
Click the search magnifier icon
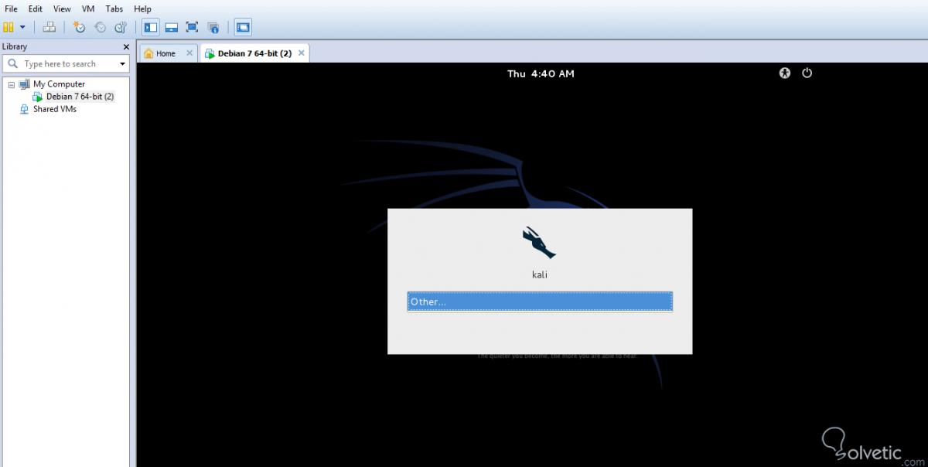click(12, 64)
